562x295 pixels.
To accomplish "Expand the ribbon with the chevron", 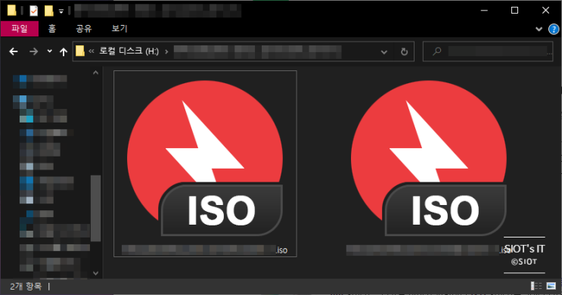I will pos(539,29).
